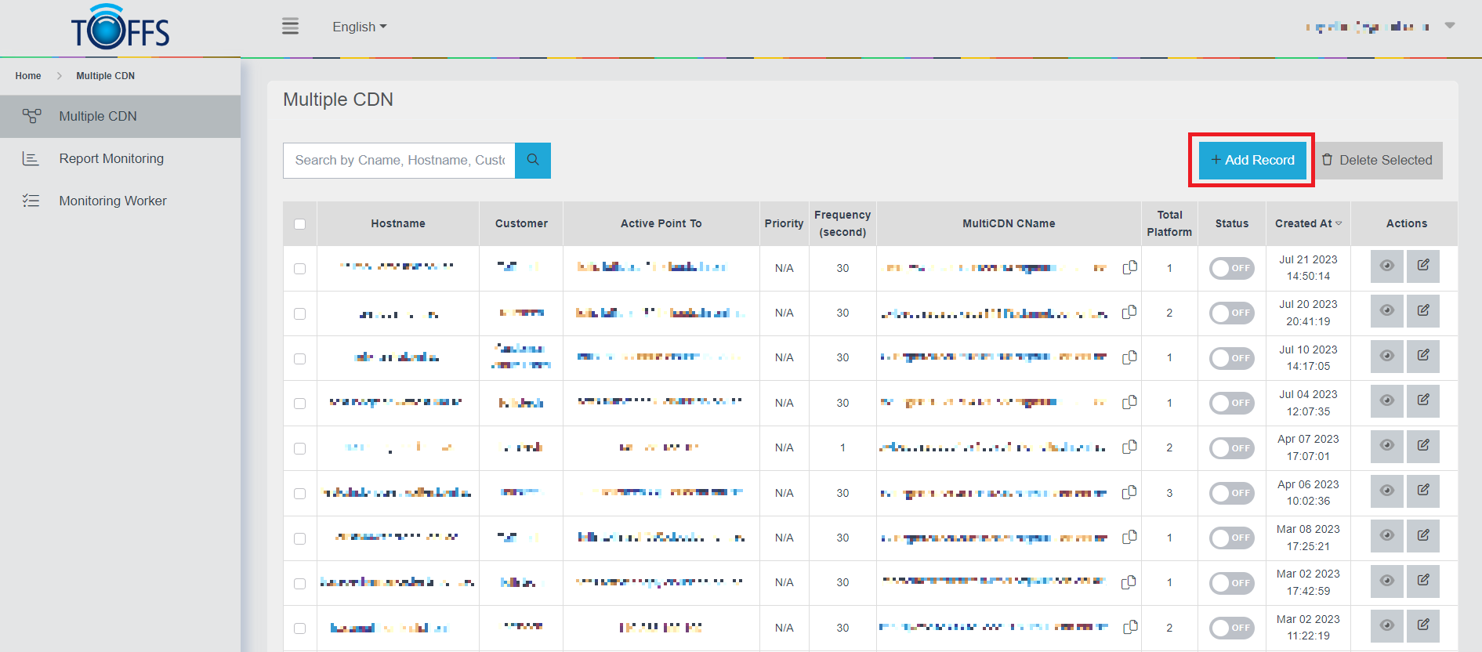1482x652 pixels.
Task: Open the English language dropdown
Action: 359,27
